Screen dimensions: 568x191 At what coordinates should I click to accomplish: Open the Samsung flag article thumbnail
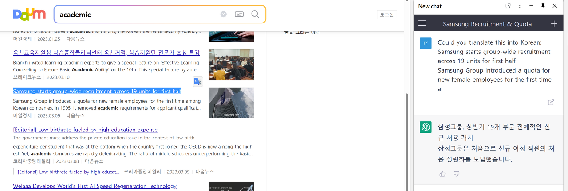coord(232,103)
